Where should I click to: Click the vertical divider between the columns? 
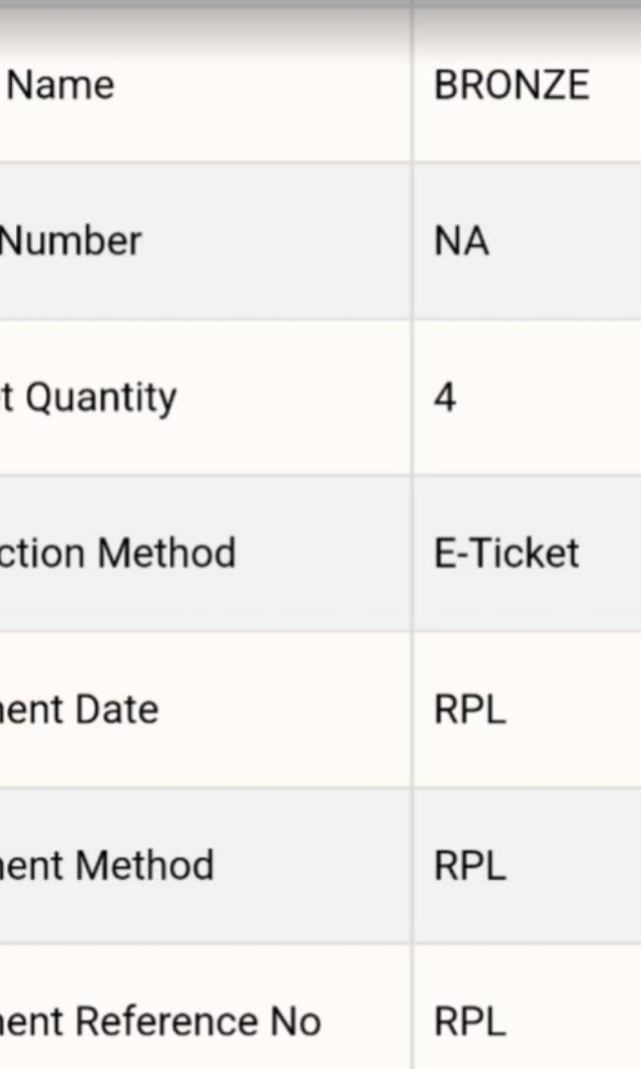click(x=412, y=475)
